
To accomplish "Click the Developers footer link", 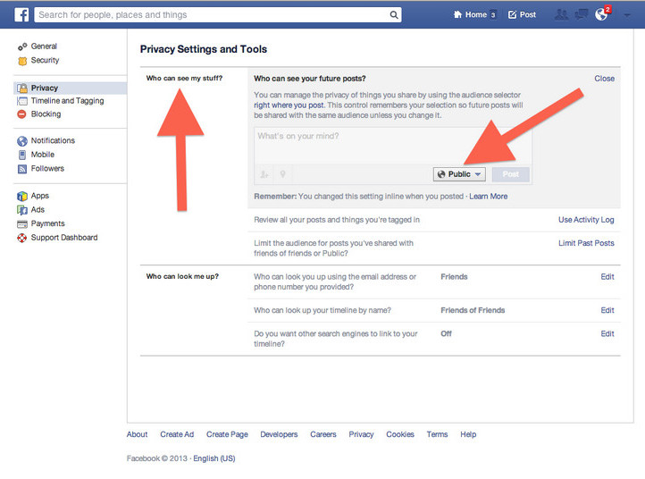I will click(279, 434).
